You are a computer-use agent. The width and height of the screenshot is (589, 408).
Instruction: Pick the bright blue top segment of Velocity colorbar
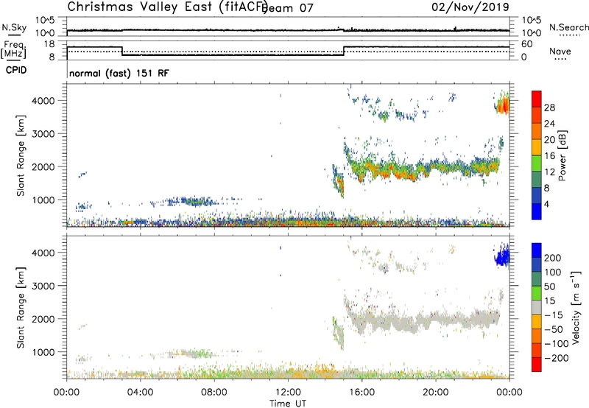[x=537, y=250]
